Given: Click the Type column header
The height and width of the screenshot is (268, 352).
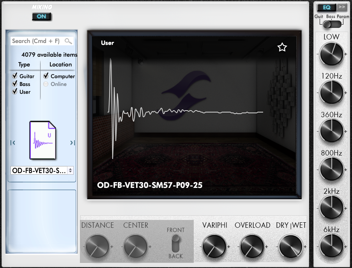Looking at the screenshot, I should [24, 65].
